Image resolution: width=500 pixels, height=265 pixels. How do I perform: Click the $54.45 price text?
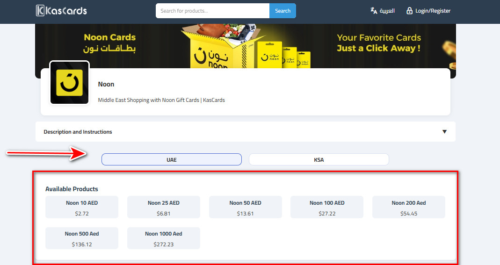[x=409, y=214]
